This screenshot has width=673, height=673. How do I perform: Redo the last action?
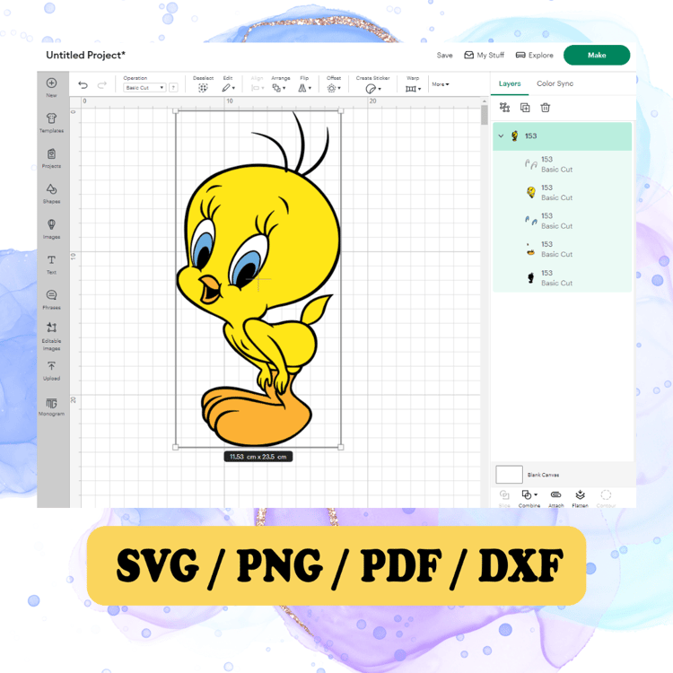click(x=101, y=85)
